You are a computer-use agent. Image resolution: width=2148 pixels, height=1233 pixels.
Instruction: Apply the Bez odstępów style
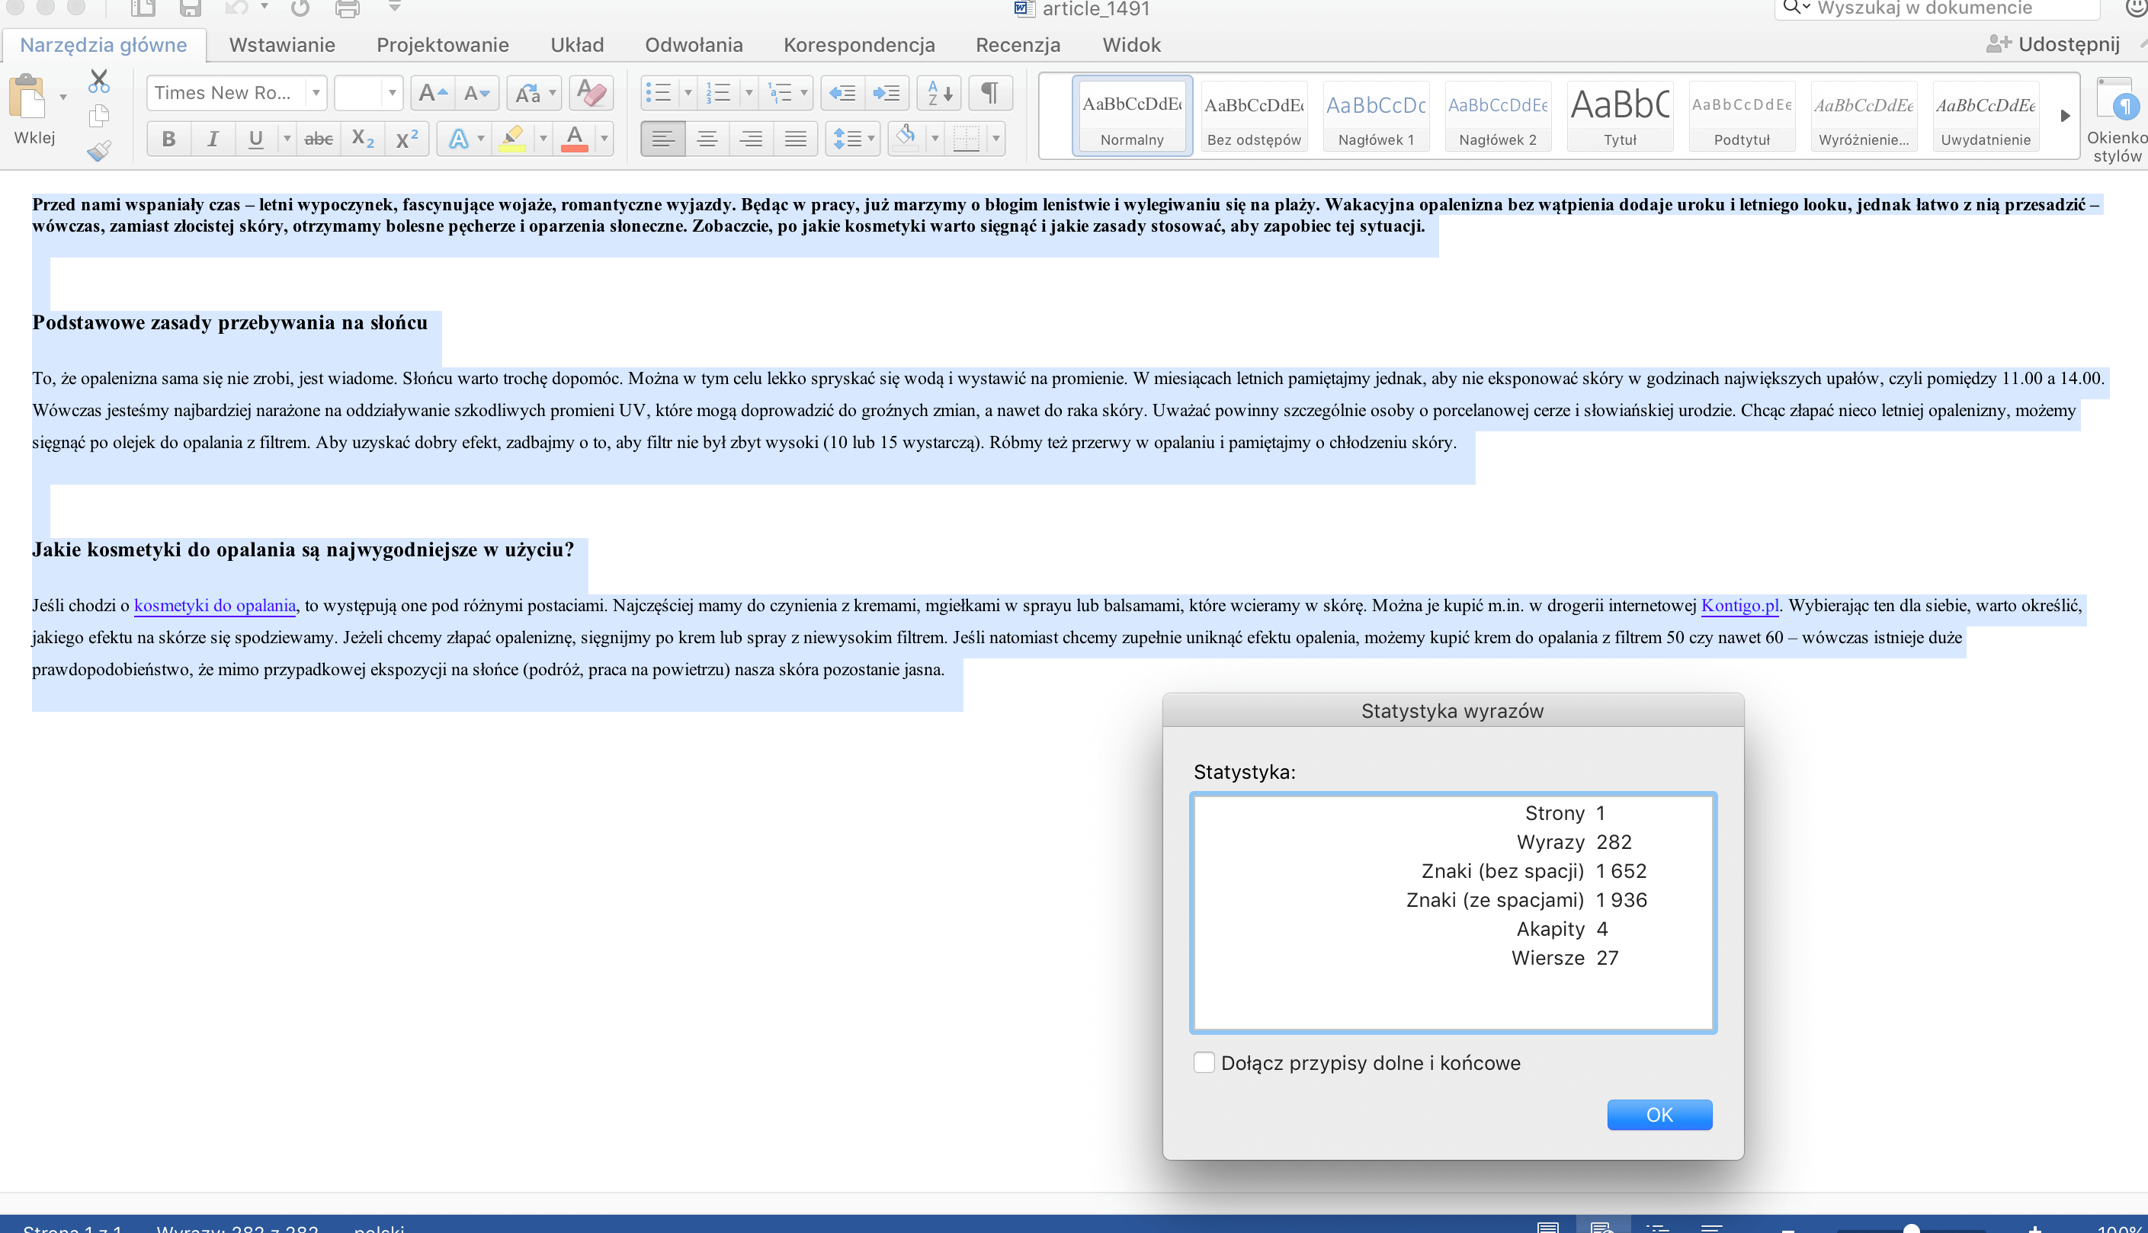pos(1255,116)
